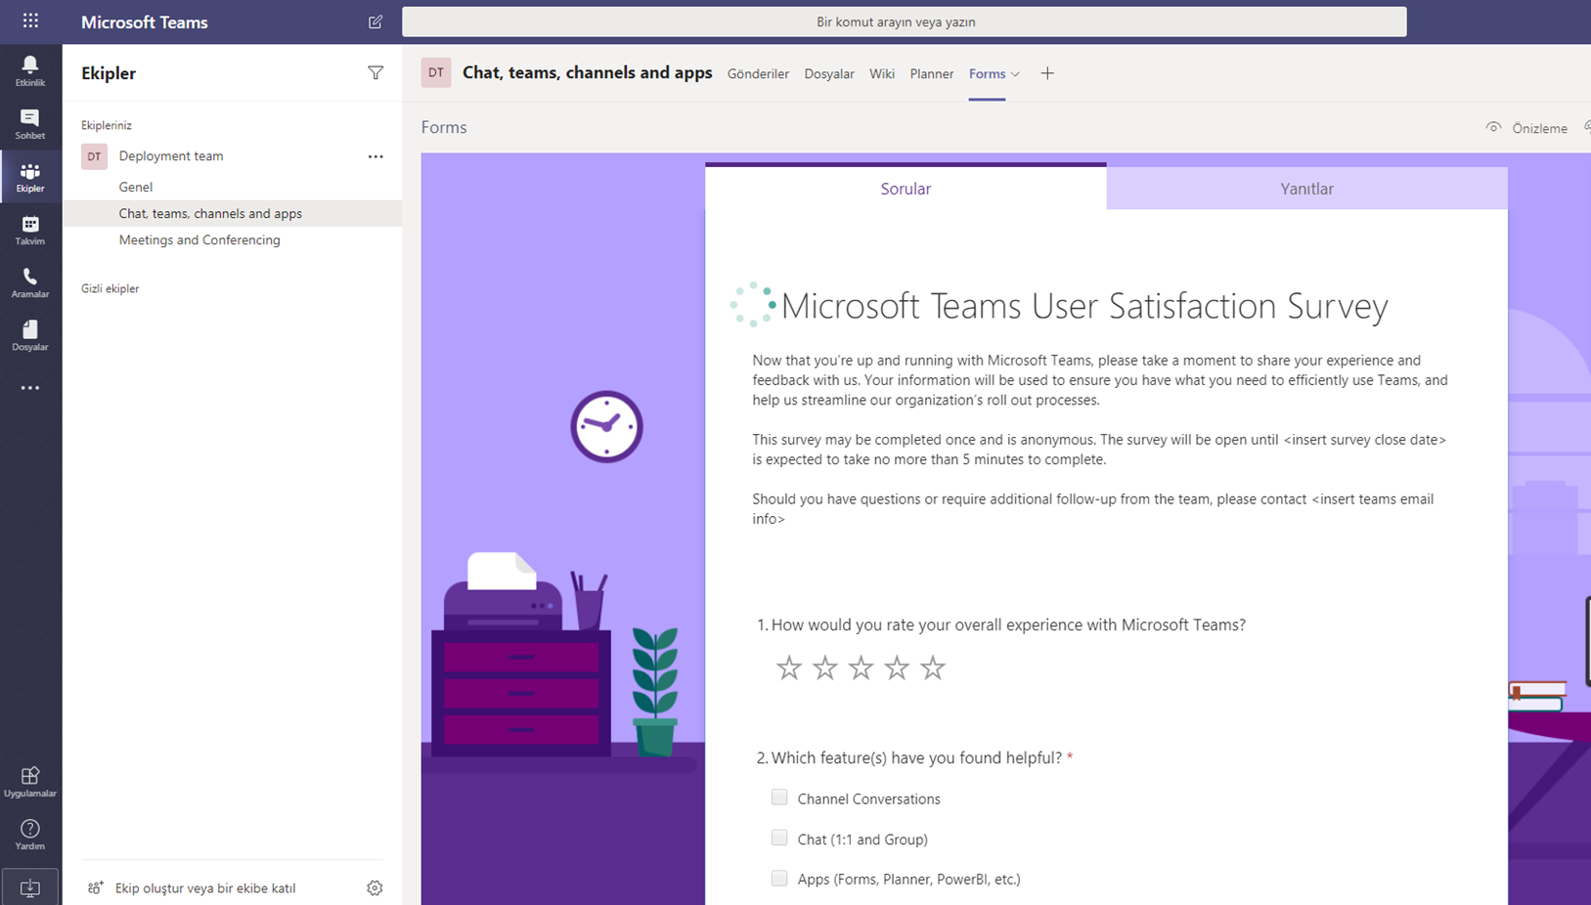
Task: Open Aramalar calls in sidebar
Action: 30,282
